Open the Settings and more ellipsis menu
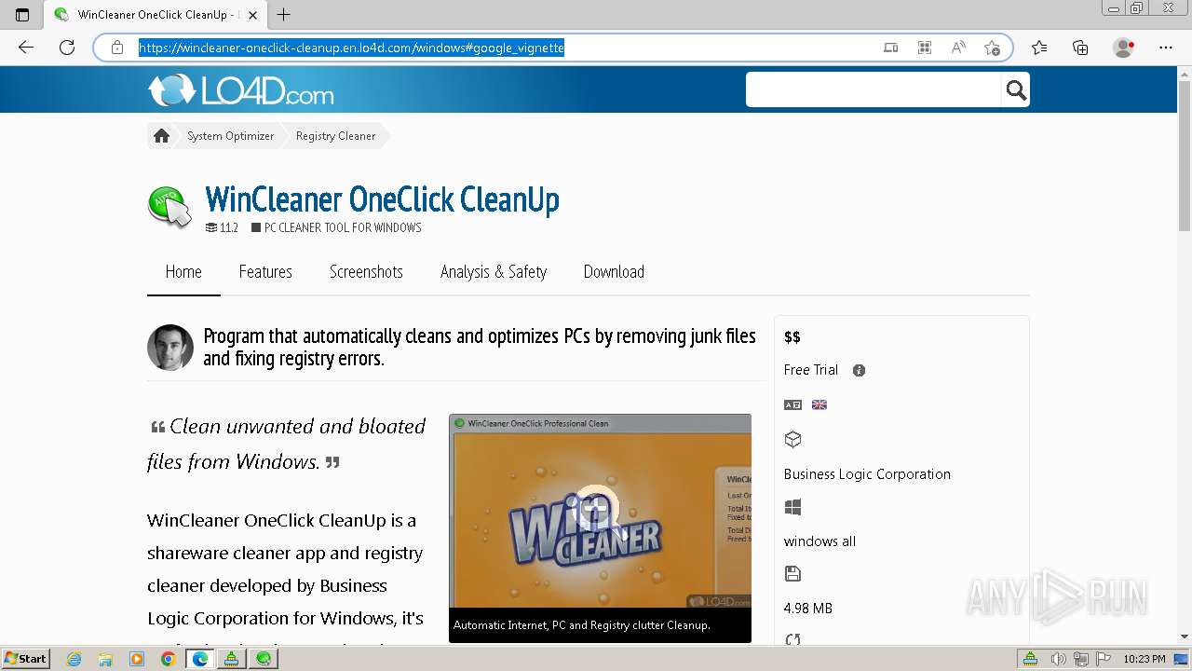This screenshot has height=671, width=1192. point(1166,48)
